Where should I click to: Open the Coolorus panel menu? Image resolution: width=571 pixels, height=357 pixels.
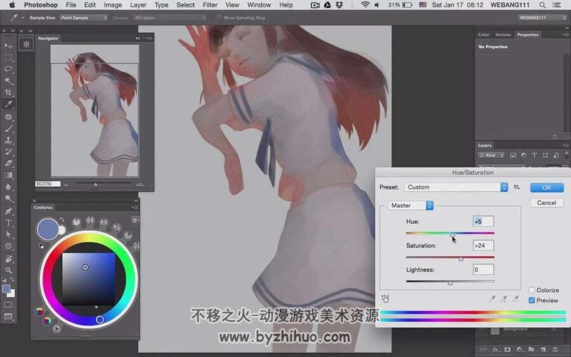point(135,207)
